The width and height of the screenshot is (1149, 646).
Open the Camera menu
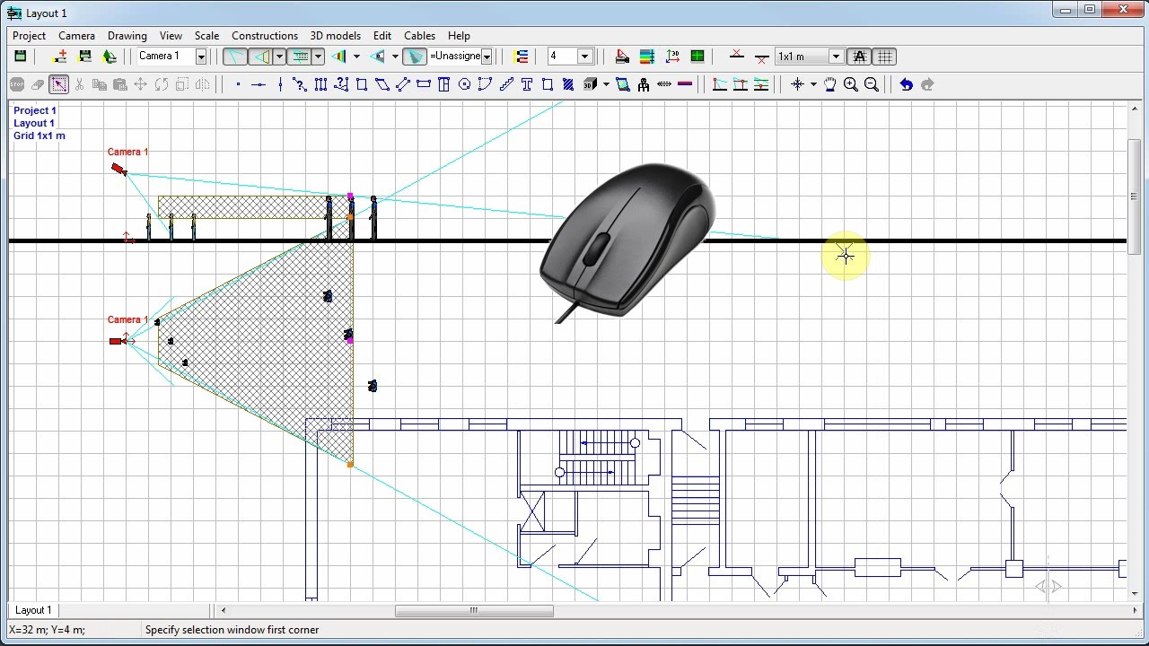click(76, 36)
